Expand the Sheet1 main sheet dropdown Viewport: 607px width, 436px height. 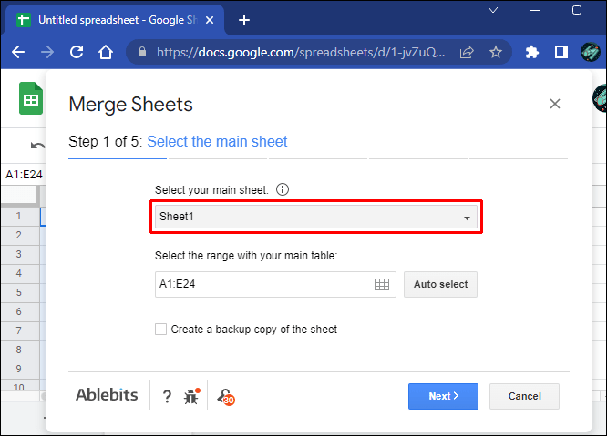[x=315, y=218]
